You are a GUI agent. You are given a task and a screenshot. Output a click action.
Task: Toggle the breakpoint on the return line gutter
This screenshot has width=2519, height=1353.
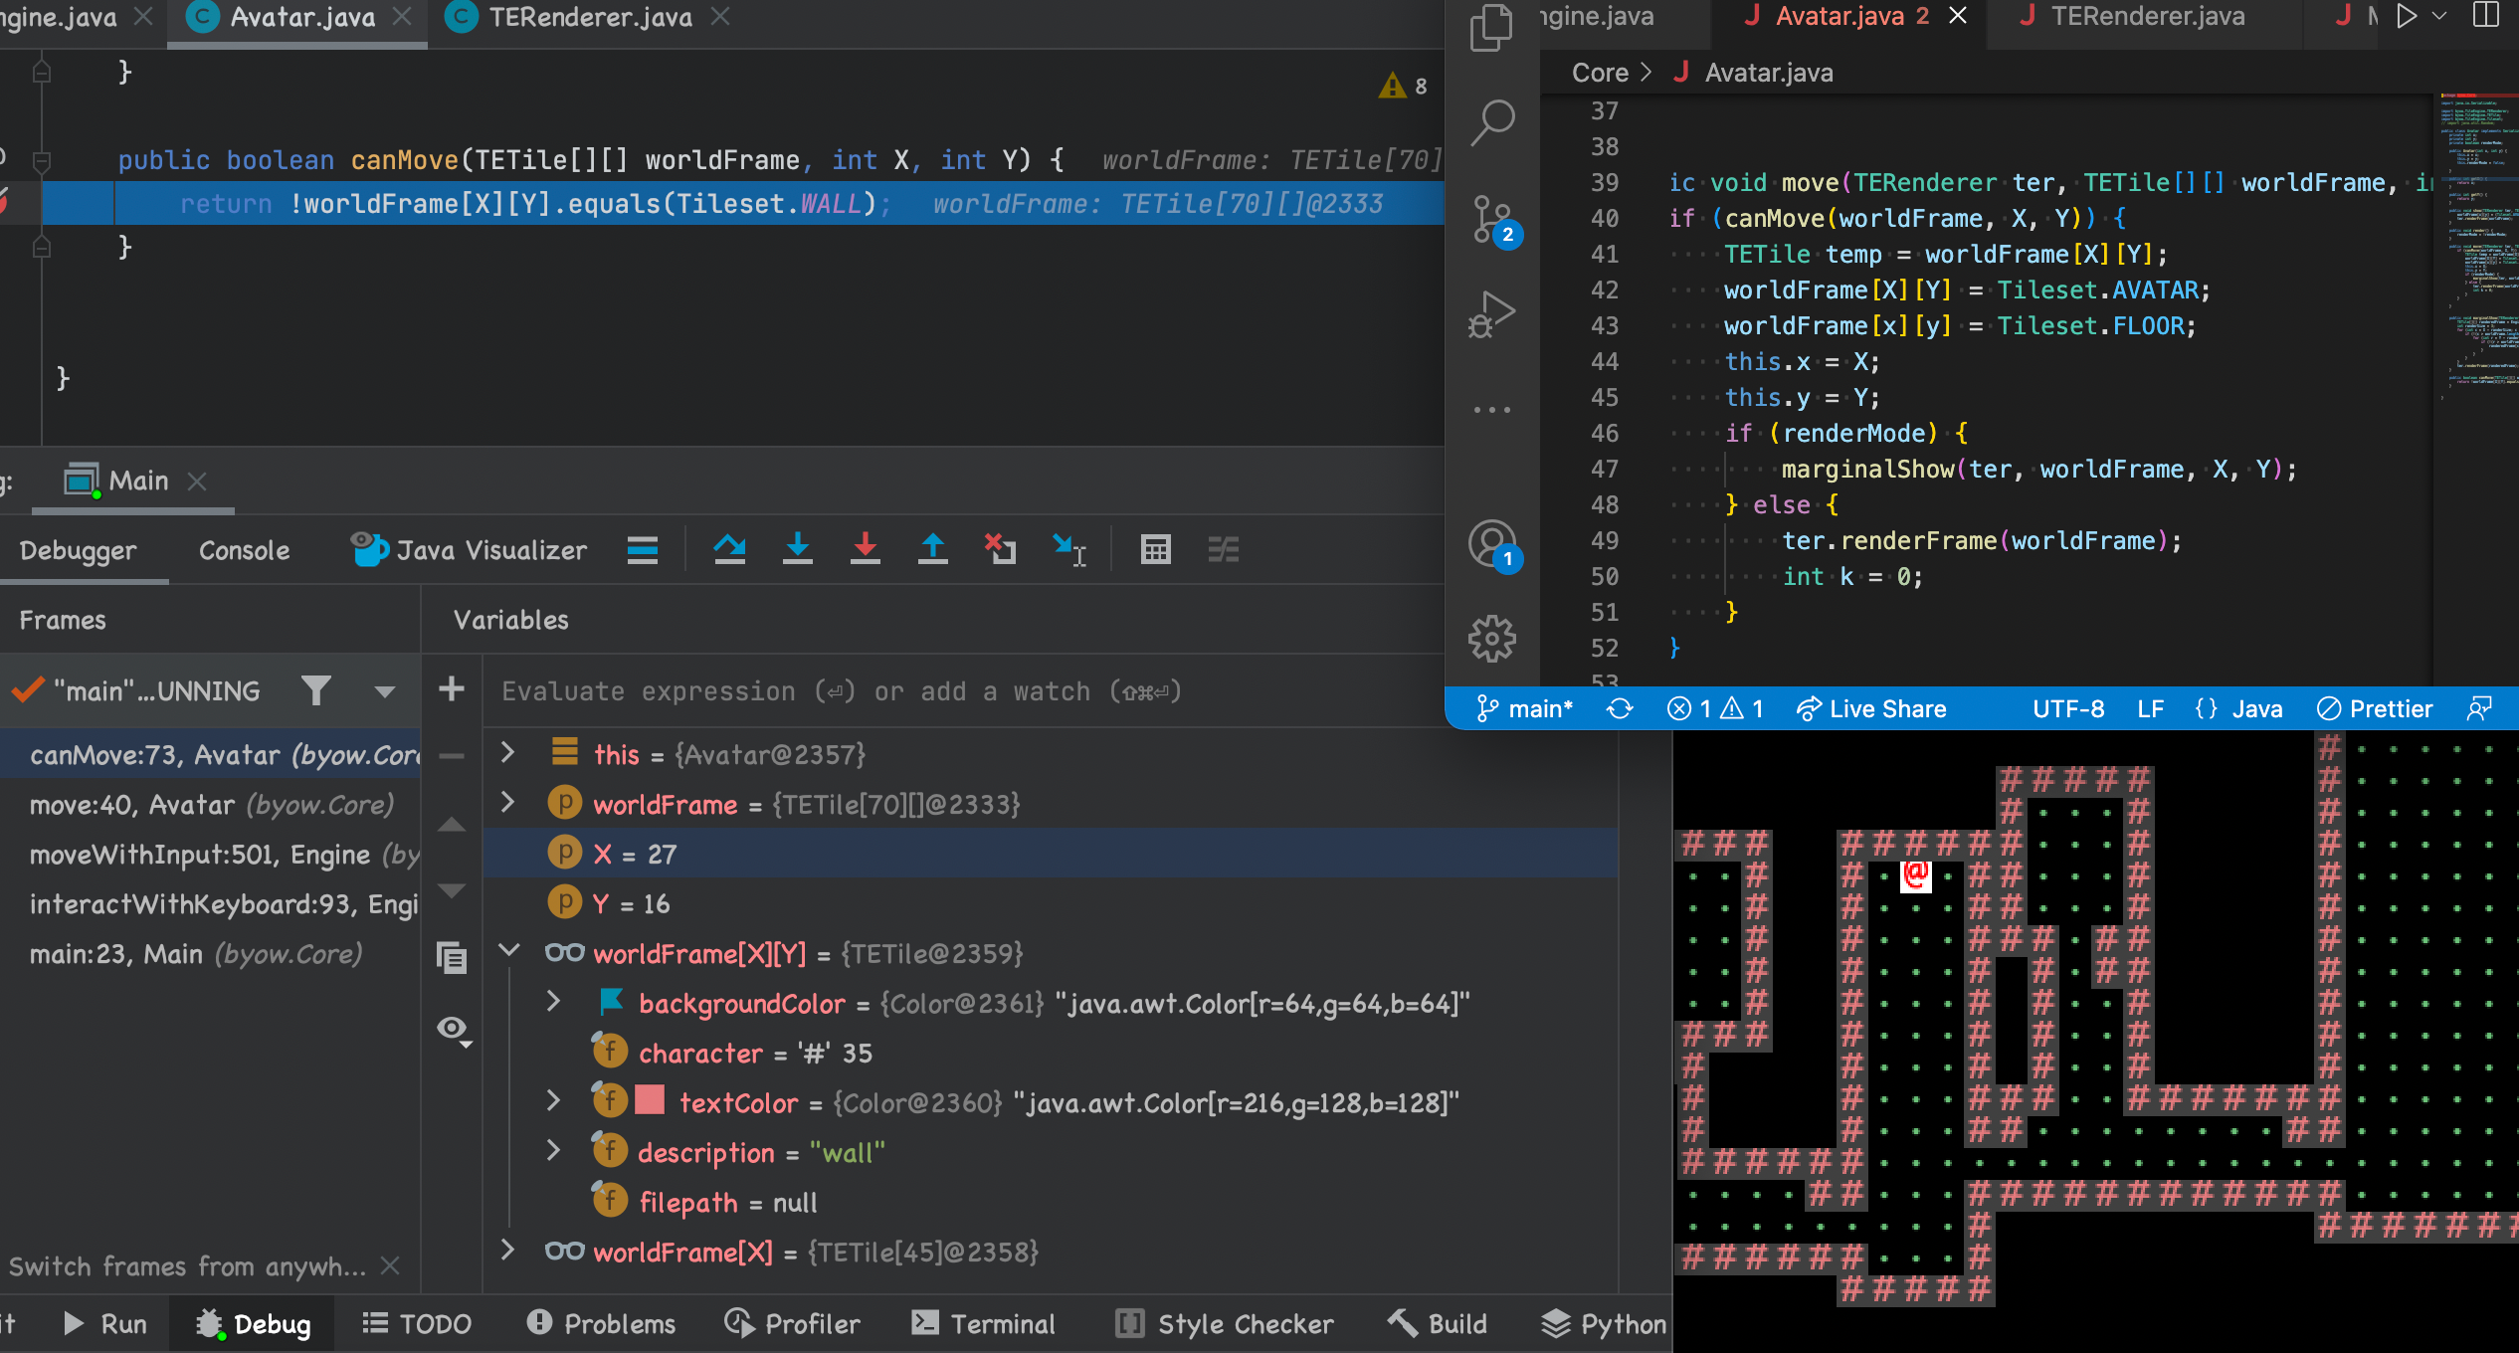pos(4,203)
